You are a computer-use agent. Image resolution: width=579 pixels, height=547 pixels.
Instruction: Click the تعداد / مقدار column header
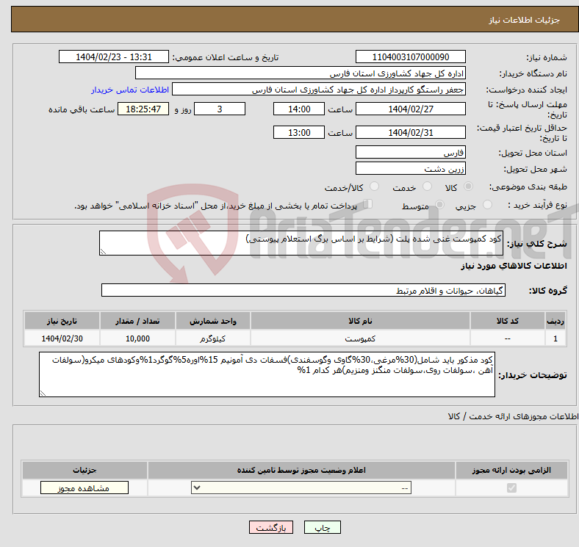[137, 321]
